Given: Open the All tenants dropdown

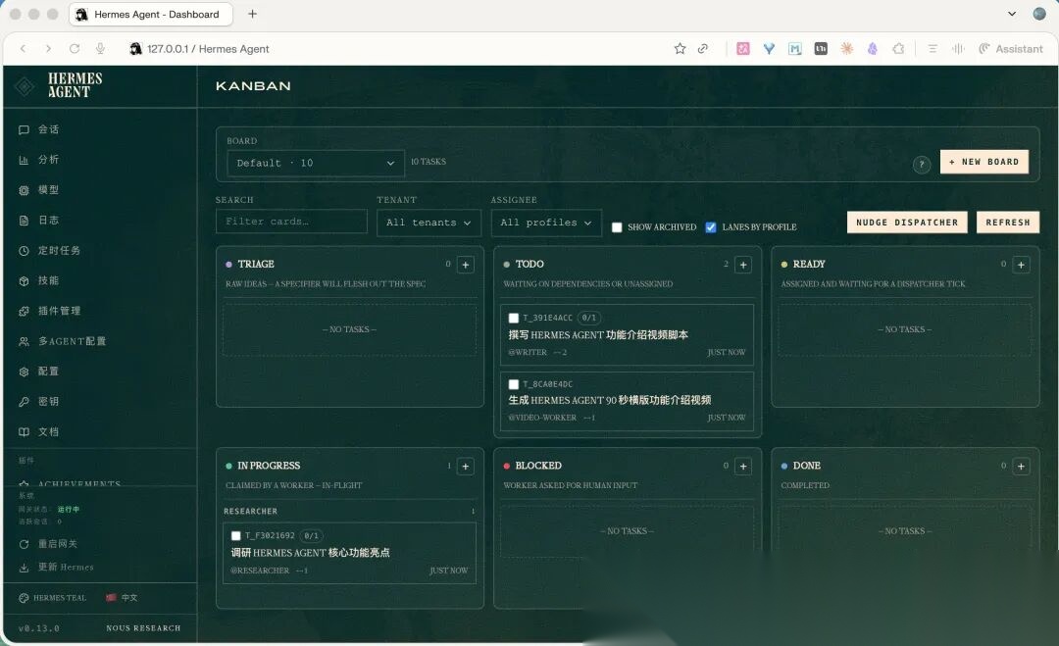Looking at the screenshot, I should click(429, 223).
